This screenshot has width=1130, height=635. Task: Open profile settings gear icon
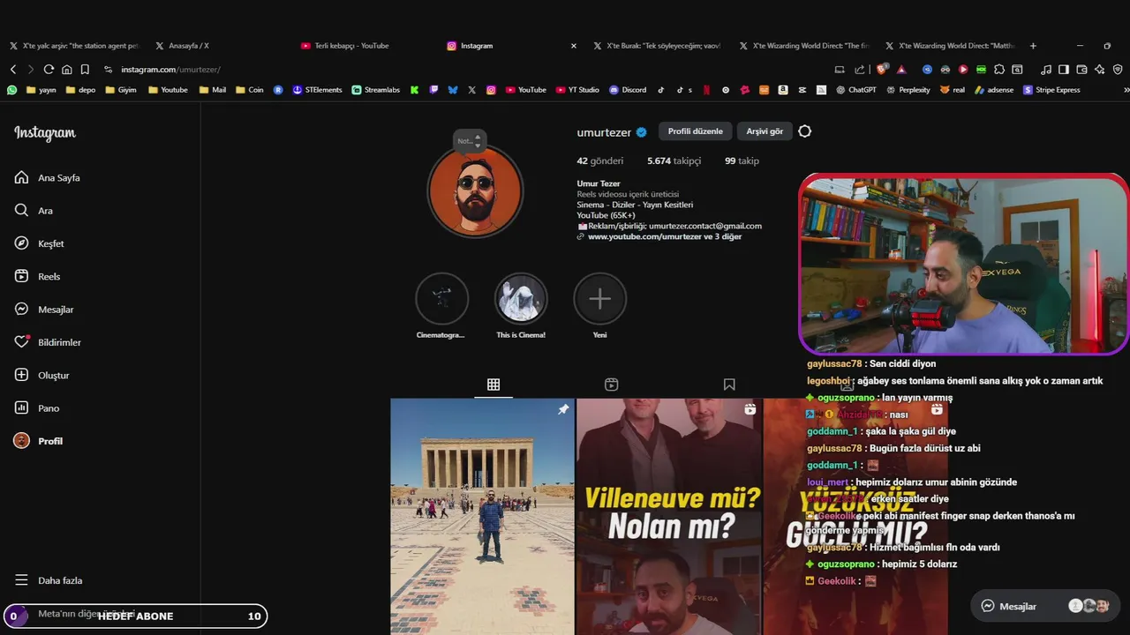(x=804, y=131)
